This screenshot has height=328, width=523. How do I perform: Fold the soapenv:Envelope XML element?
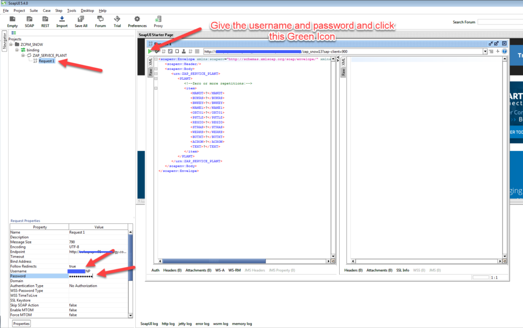point(156,59)
